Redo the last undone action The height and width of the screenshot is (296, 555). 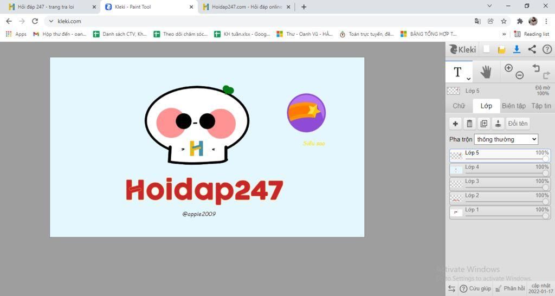coord(546,75)
